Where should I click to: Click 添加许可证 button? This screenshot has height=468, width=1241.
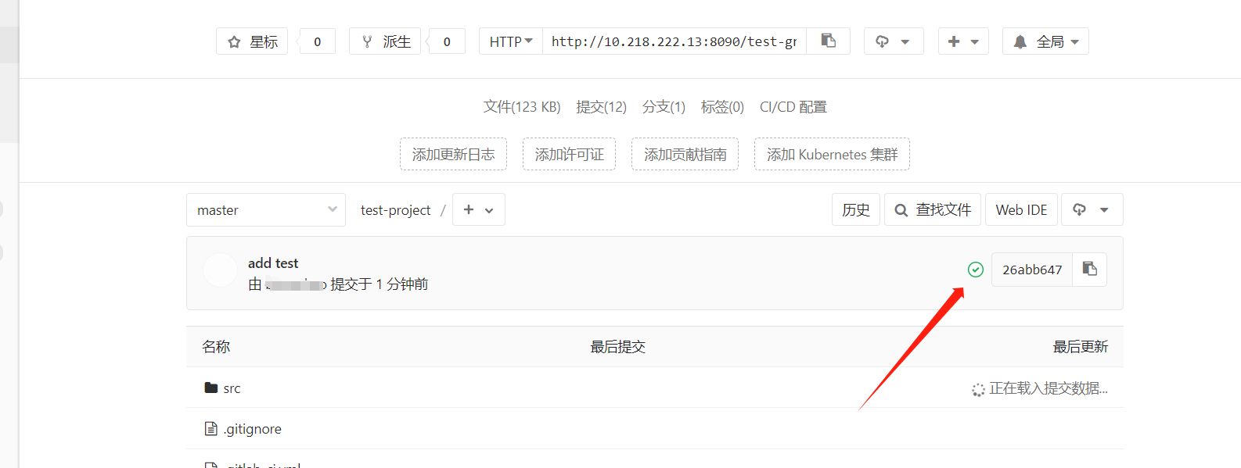tap(569, 154)
